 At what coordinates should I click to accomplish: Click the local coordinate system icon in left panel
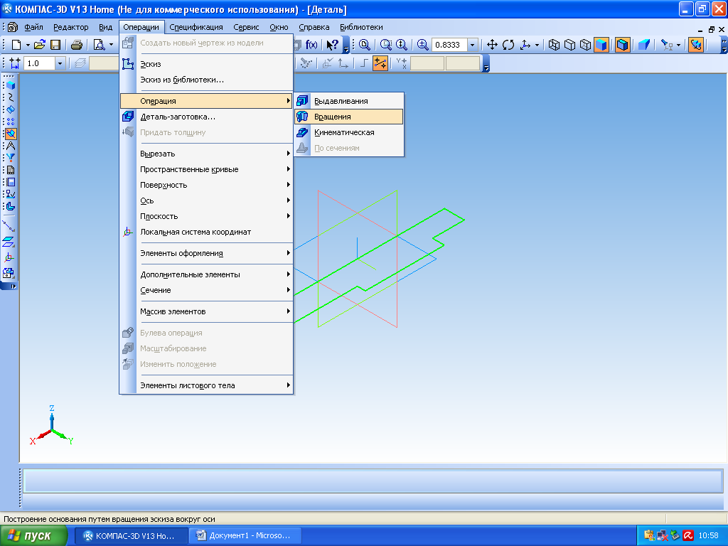pos(9,257)
